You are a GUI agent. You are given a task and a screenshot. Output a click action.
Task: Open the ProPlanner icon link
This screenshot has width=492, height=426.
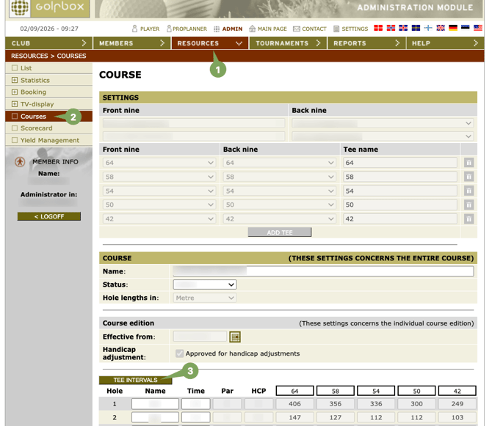pos(169,29)
